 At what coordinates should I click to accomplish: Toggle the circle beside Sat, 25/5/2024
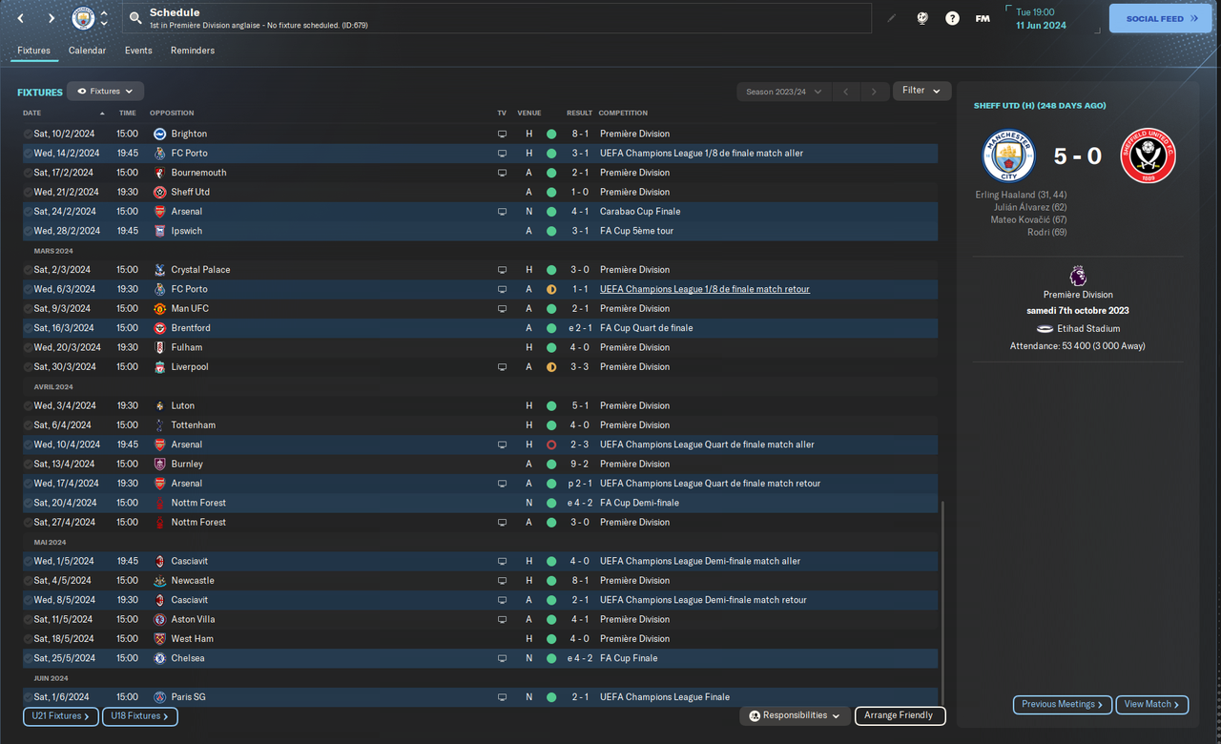(x=28, y=658)
